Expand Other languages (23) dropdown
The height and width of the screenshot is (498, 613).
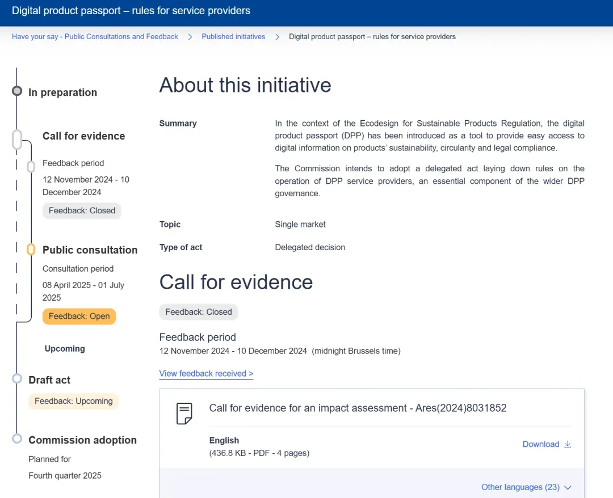[520, 487]
